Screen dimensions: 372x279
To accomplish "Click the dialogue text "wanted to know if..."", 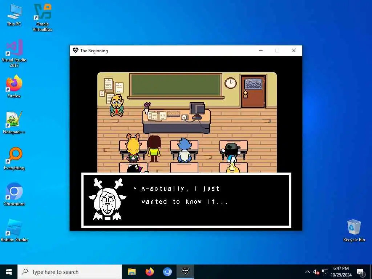I will pos(184,202).
